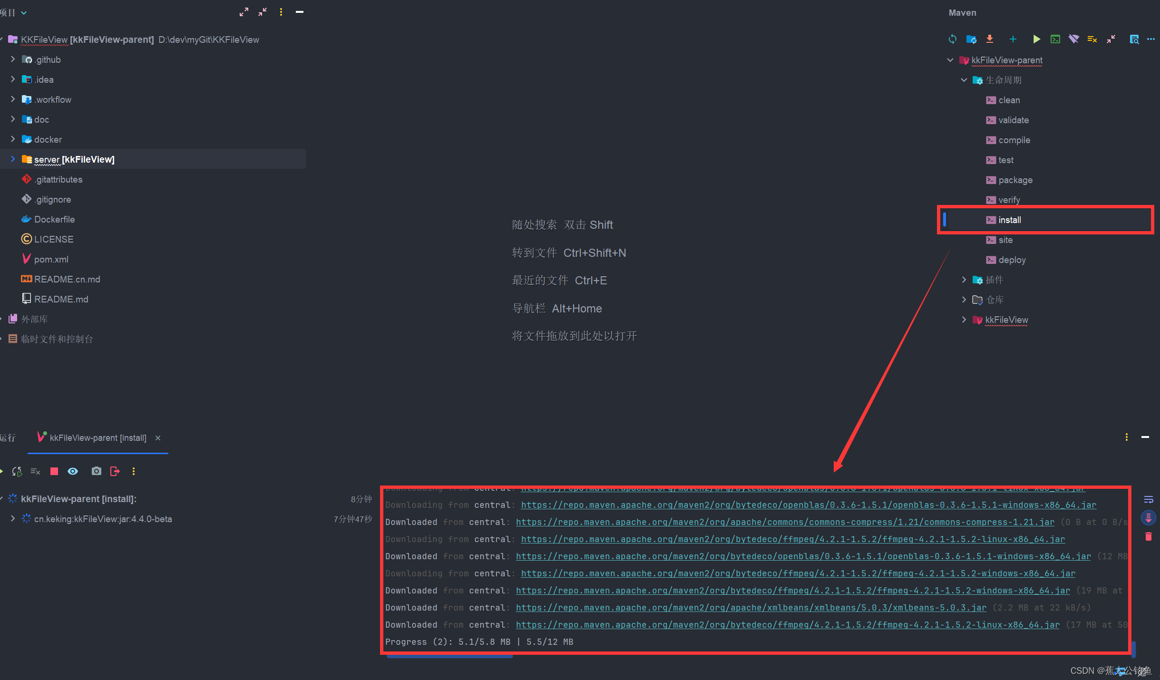Collapse all nodes in Maven panel

click(x=1111, y=39)
